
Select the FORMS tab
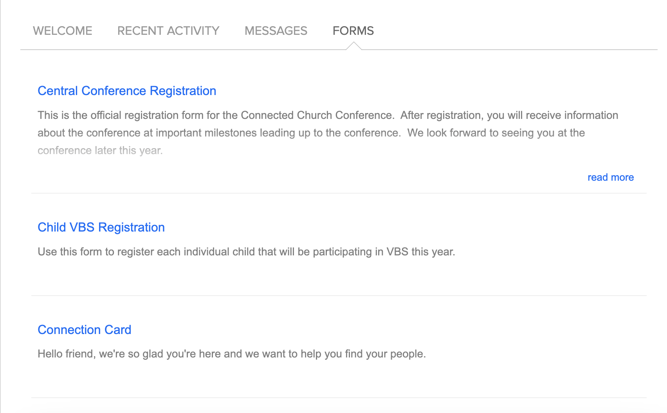(353, 31)
